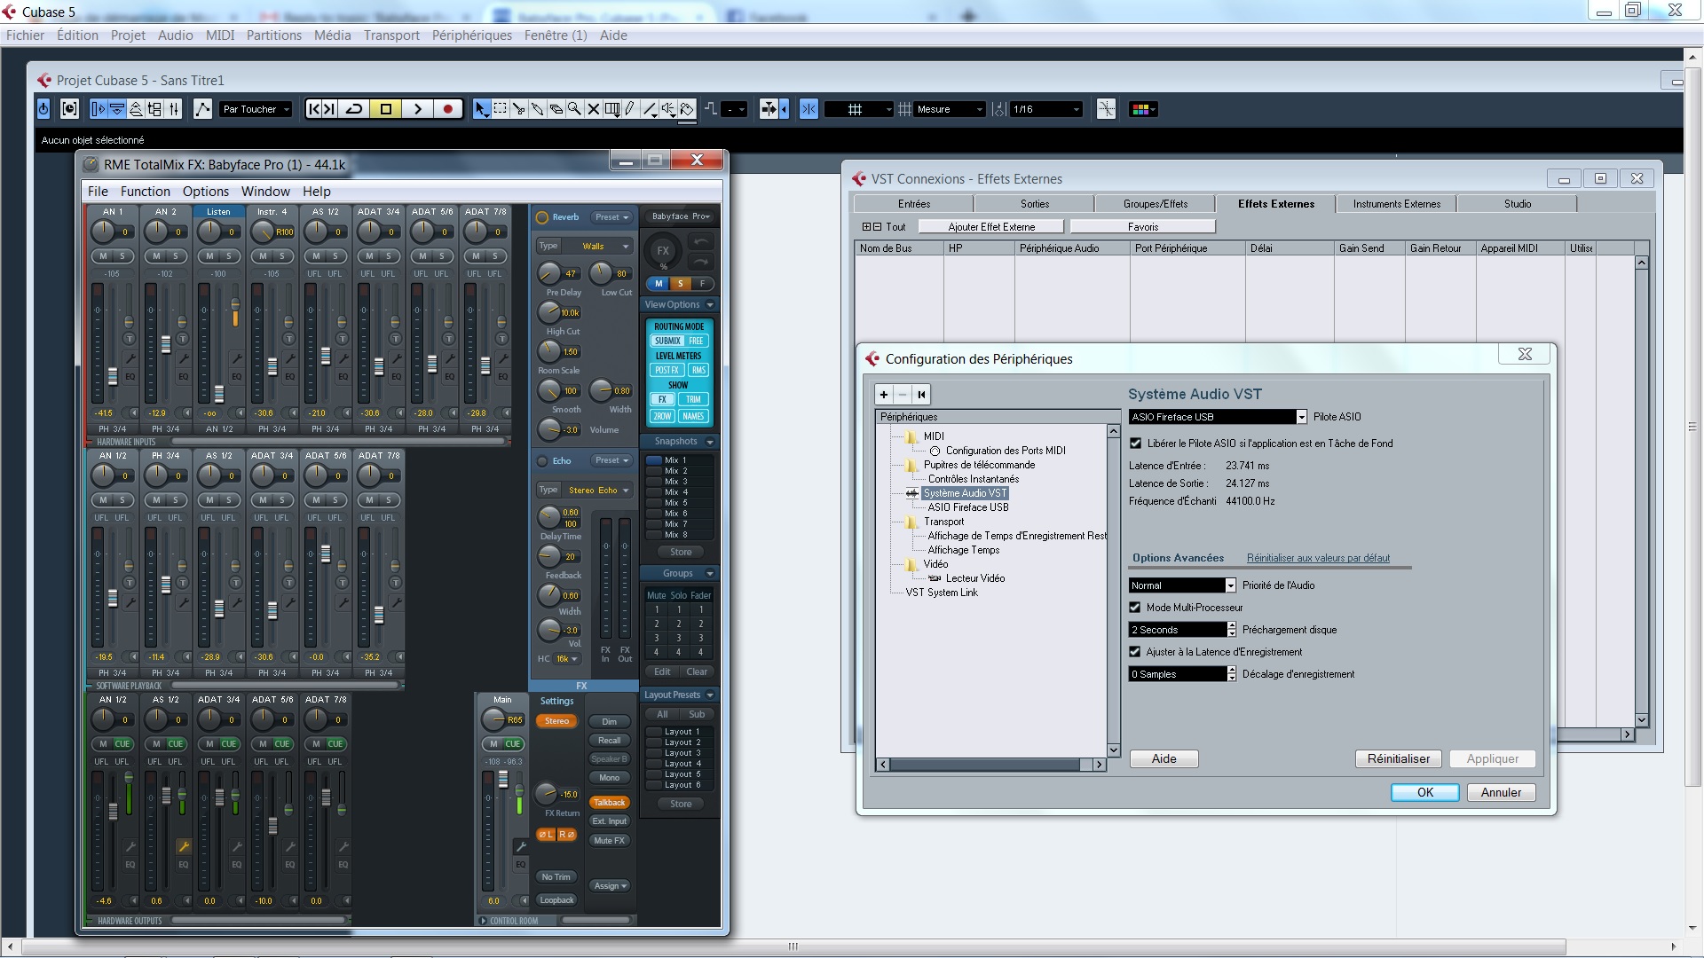Select ASIO Fireface USB in device tree
Image resolution: width=1704 pixels, height=958 pixels.
[x=968, y=507]
